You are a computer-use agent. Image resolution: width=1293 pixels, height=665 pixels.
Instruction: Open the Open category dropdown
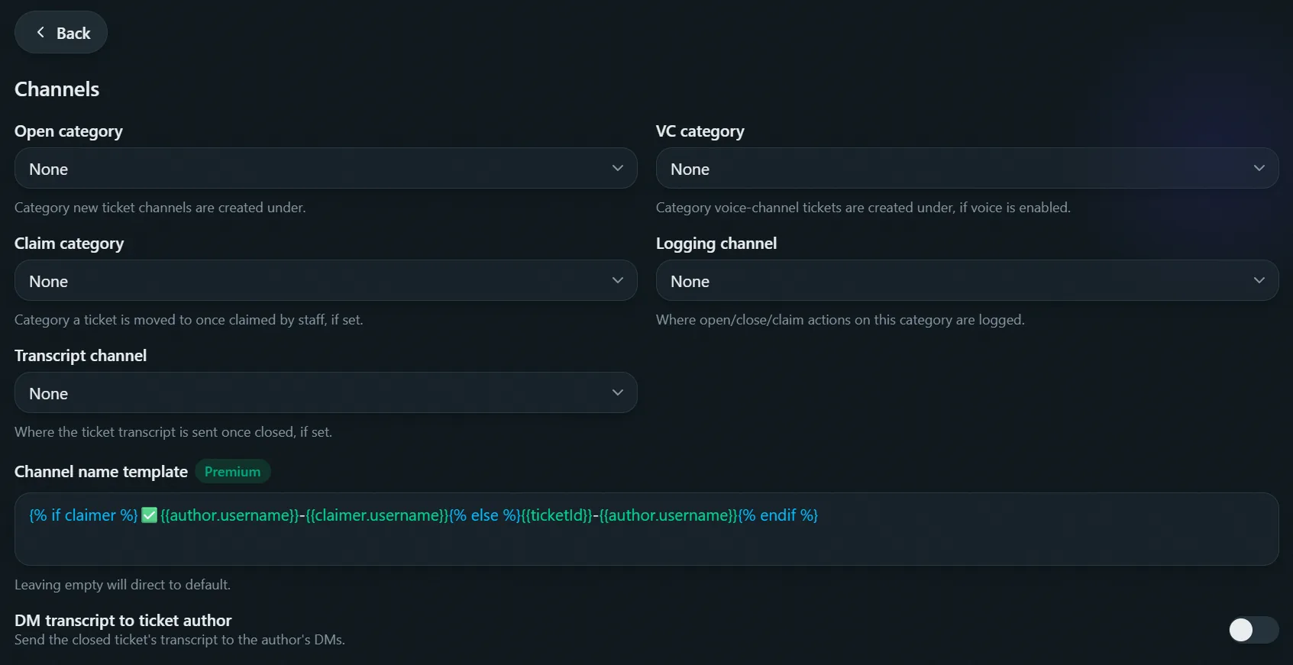click(x=326, y=168)
